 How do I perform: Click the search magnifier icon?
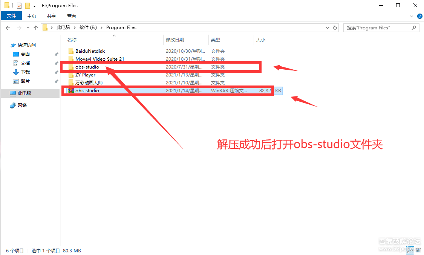pos(414,27)
